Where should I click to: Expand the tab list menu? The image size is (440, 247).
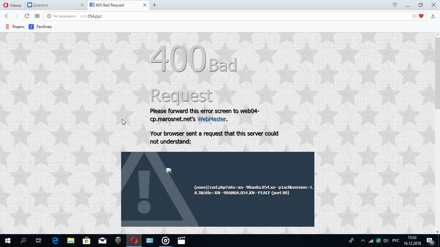[x=395, y=5]
